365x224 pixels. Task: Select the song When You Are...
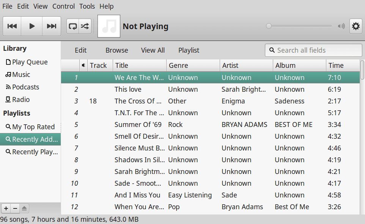coord(211,207)
